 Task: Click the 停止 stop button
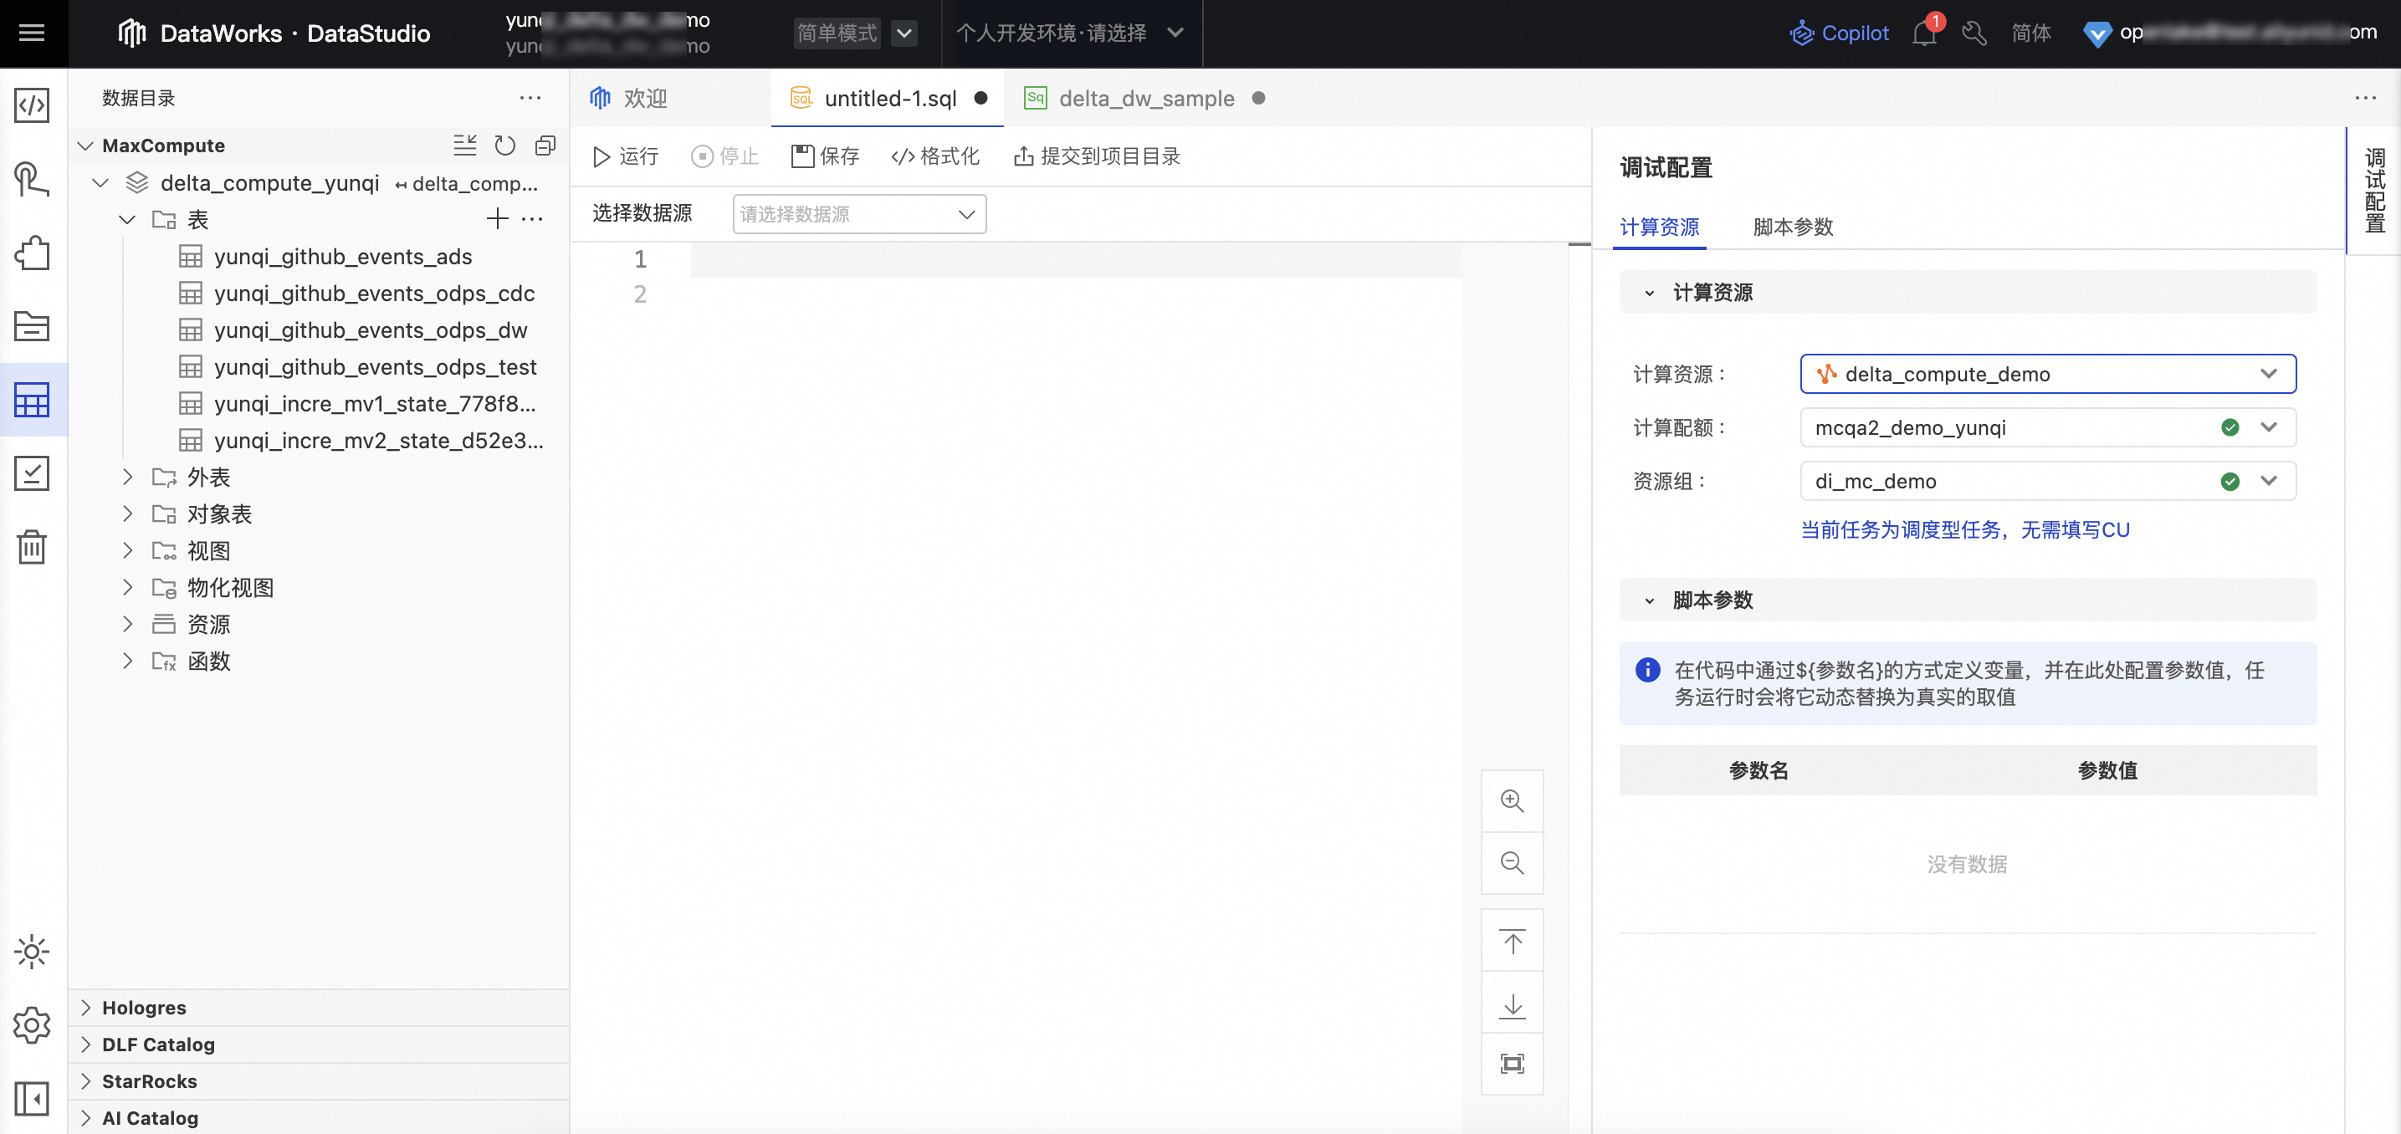point(725,156)
